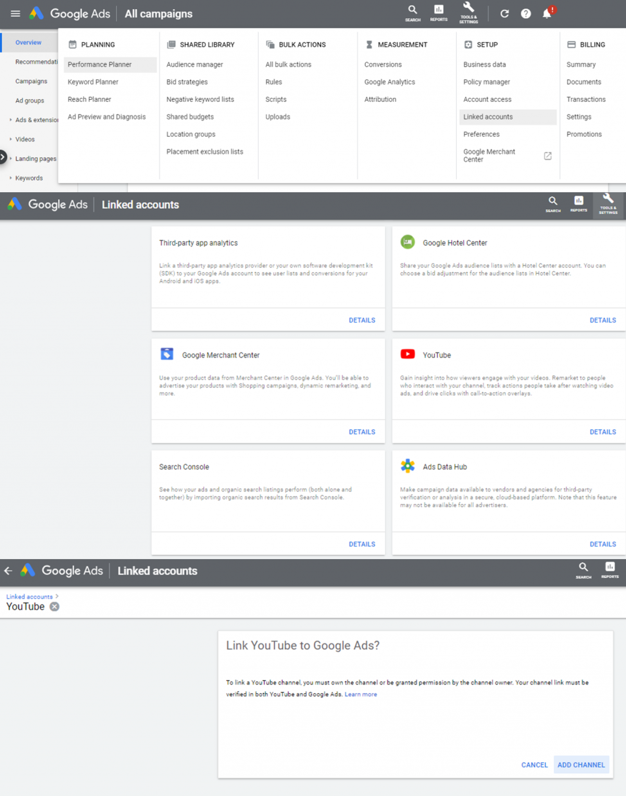Screen dimensions: 626x796
Task: Expand Landing pages sidebar item
Action: pyautogui.click(x=11, y=159)
